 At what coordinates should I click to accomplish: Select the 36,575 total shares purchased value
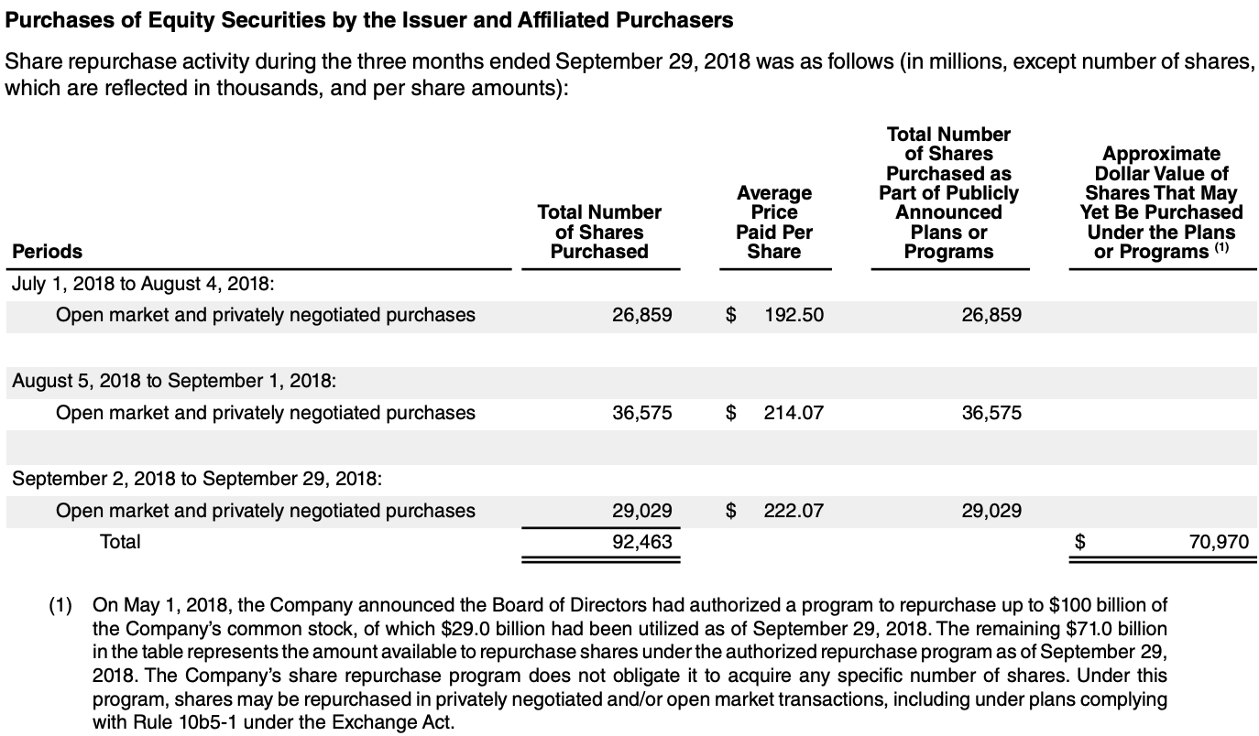tap(641, 413)
